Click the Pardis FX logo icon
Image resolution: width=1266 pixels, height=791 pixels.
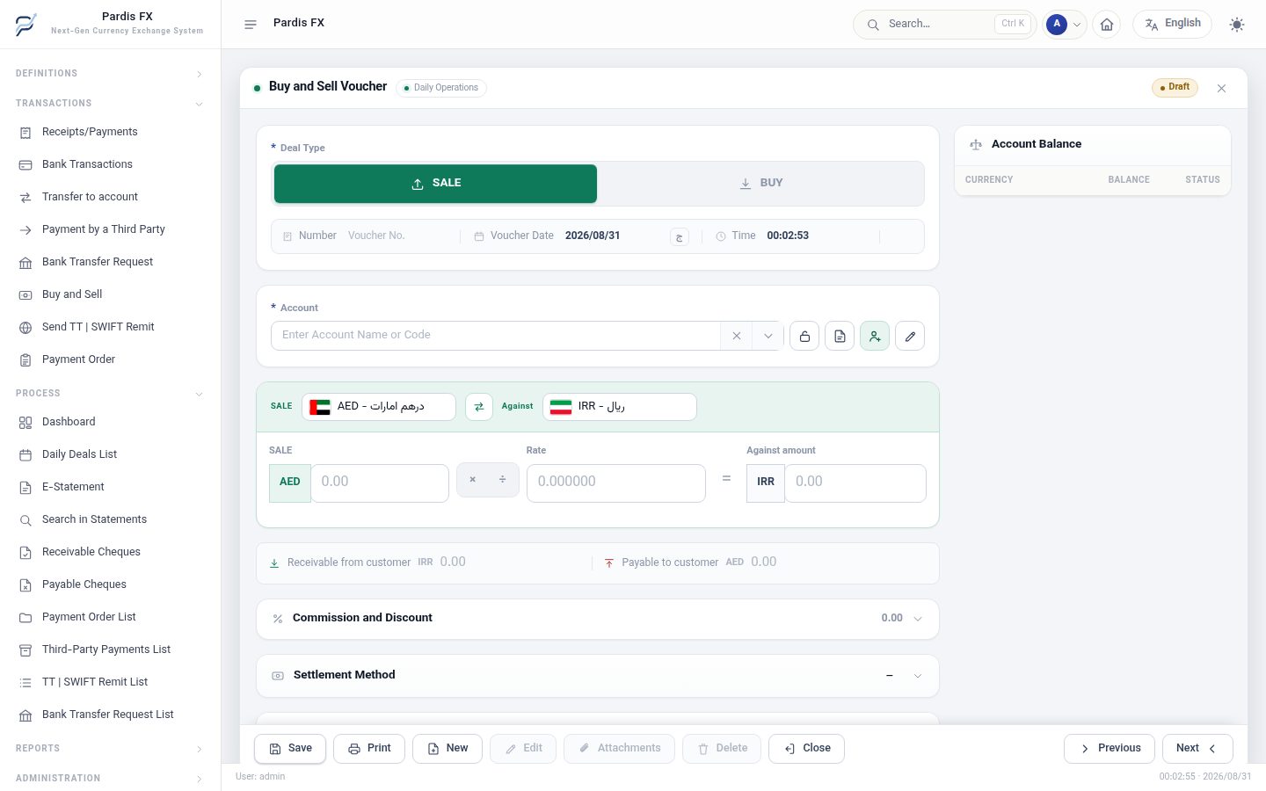[26, 25]
